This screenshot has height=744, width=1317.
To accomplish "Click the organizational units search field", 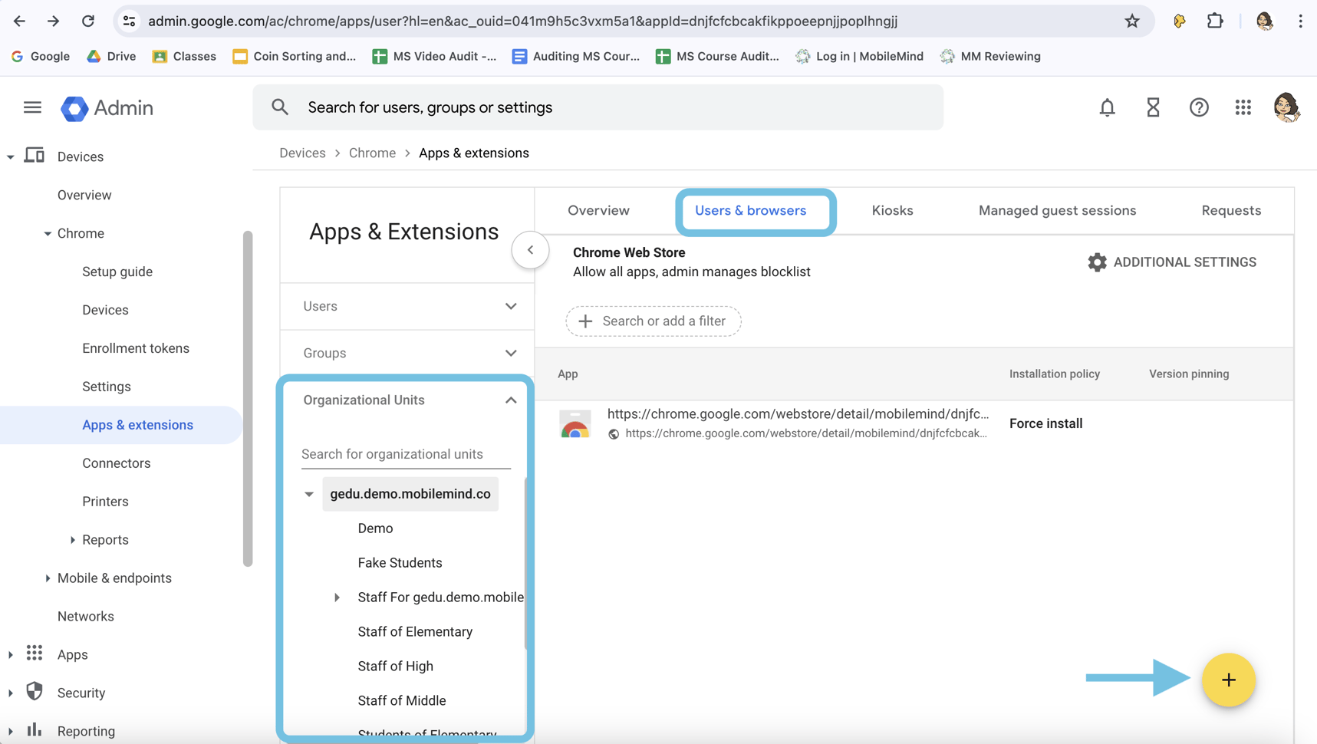I will pos(406,454).
